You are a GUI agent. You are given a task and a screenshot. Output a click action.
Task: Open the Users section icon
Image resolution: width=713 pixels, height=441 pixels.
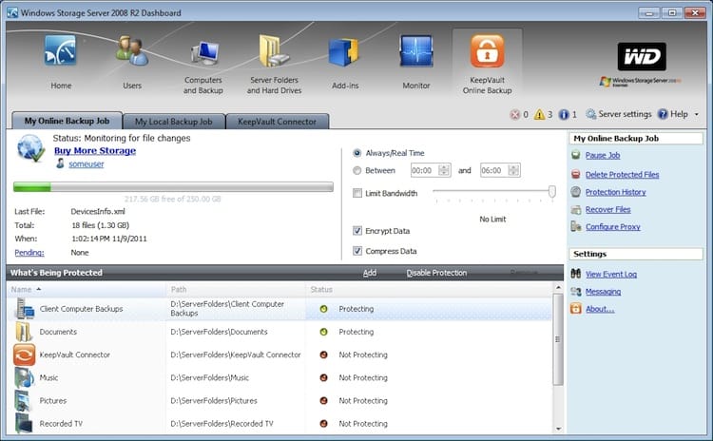[x=132, y=51]
